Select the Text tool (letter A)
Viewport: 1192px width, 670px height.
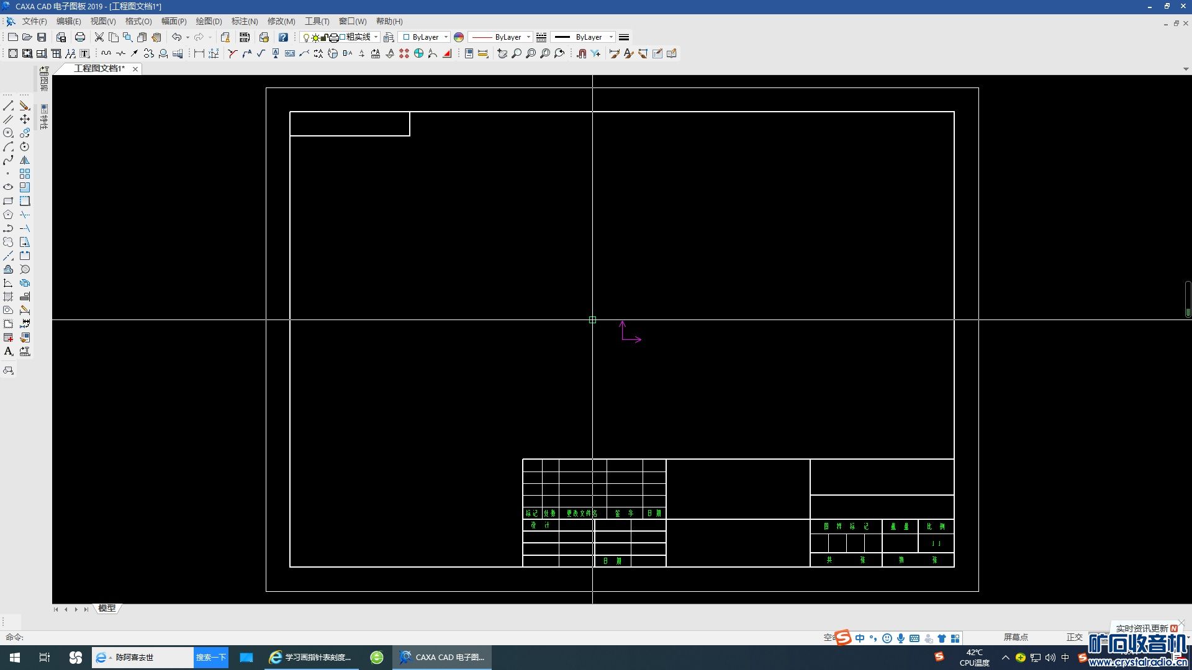(8, 351)
